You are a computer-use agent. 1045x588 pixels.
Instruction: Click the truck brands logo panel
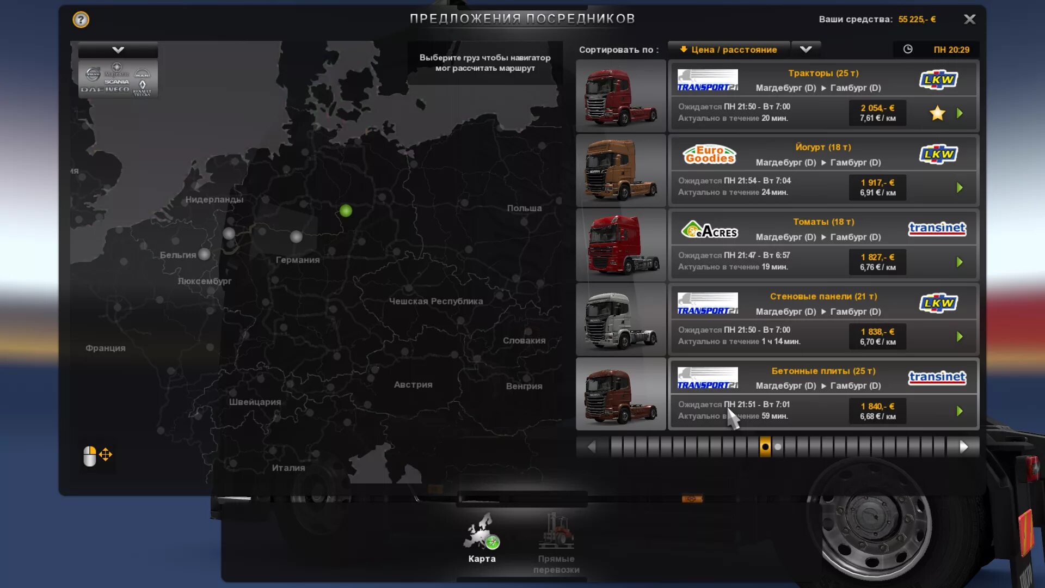click(x=118, y=79)
